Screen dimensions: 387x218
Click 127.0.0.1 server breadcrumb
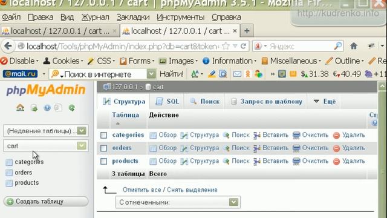click(121, 87)
